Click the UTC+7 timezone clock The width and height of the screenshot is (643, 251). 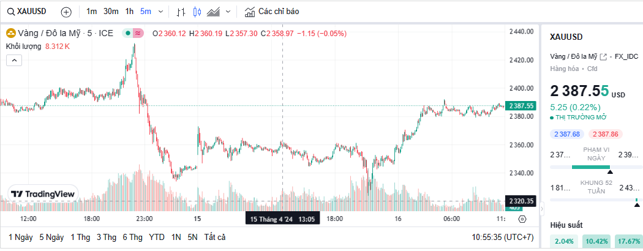coord(503,237)
